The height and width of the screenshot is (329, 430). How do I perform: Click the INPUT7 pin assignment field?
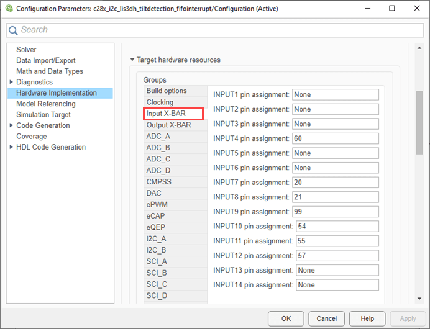[335, 183]
